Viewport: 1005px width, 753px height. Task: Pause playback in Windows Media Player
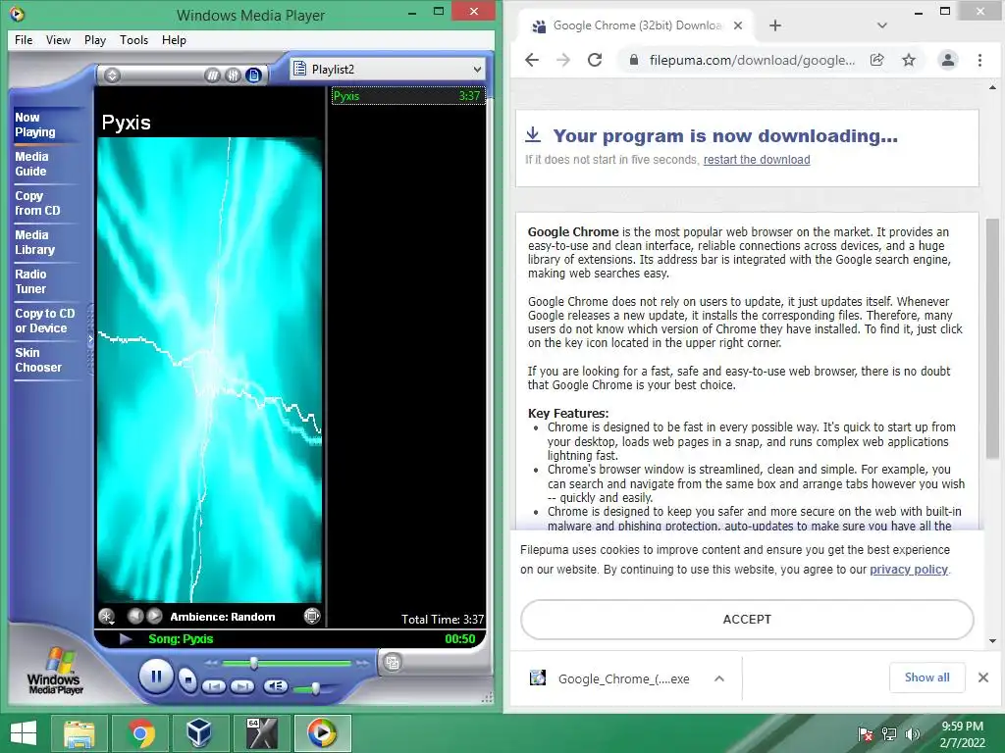pos(156,677)
